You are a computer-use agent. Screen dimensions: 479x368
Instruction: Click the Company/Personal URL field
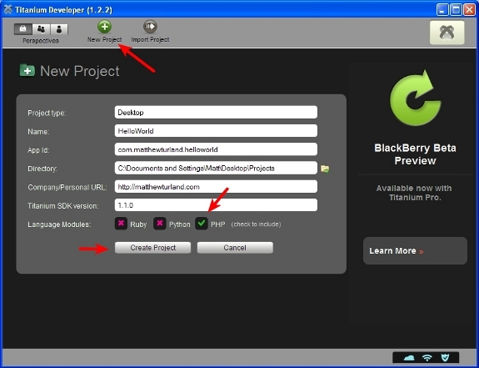click(x=216, y=187)
